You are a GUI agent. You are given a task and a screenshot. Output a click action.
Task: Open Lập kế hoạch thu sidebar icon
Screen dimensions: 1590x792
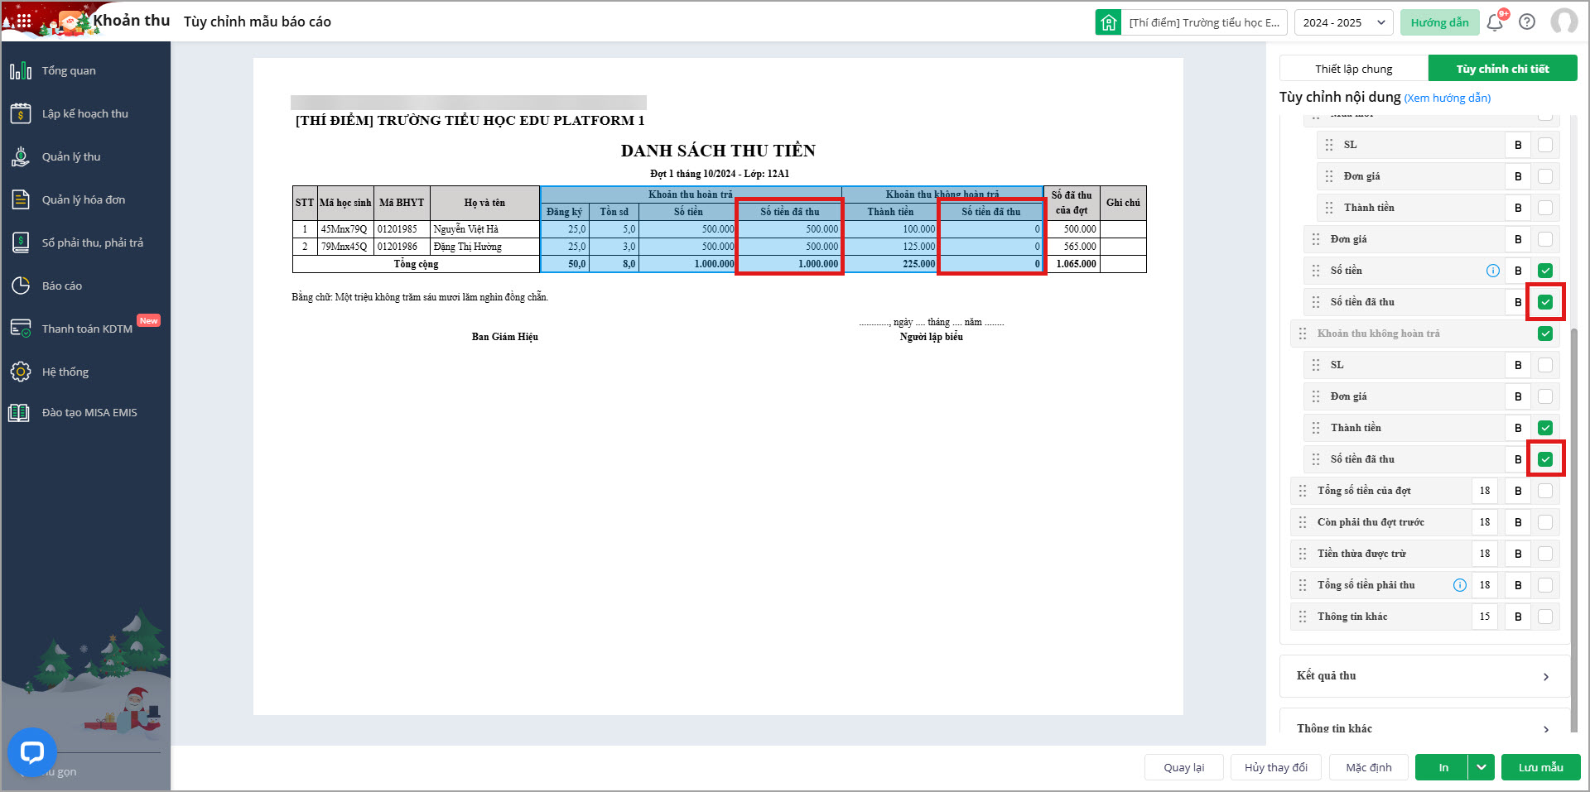point(21,113)
